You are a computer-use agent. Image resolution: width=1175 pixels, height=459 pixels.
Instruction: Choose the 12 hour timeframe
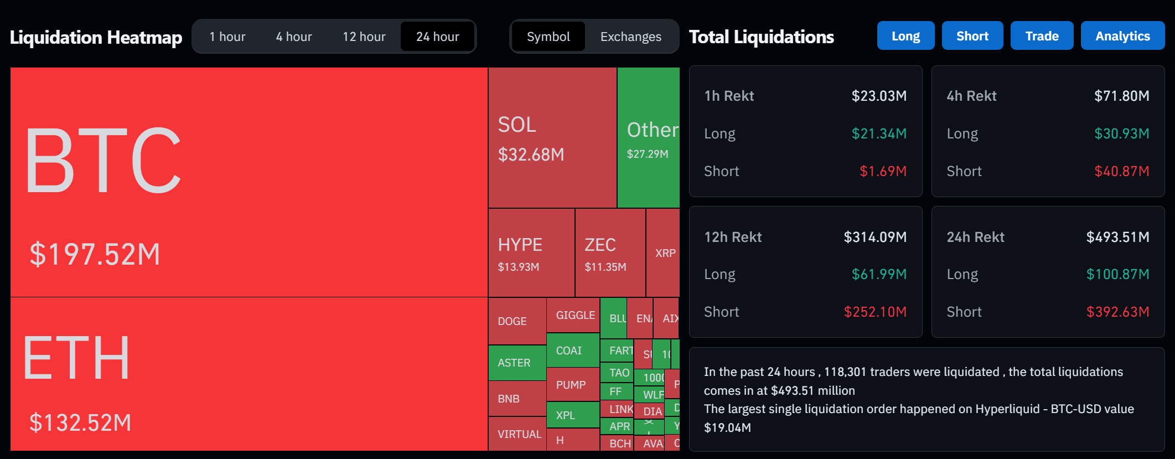point(364,37)
